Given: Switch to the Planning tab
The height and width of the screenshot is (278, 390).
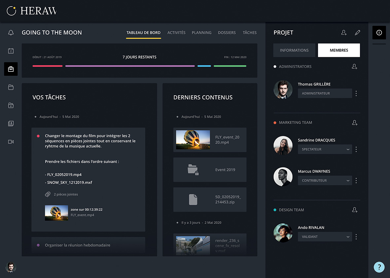Looking at the screenshot, I should (201, 33).
